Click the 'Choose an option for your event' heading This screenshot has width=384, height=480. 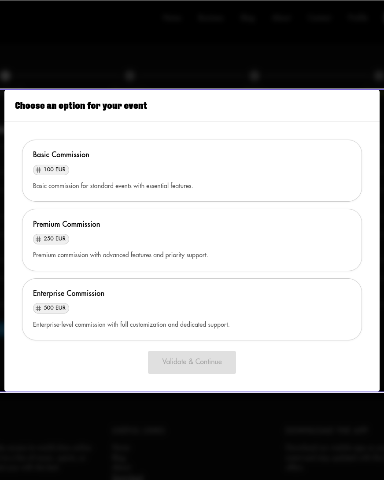pyautogui.click(x=81, y=106)
